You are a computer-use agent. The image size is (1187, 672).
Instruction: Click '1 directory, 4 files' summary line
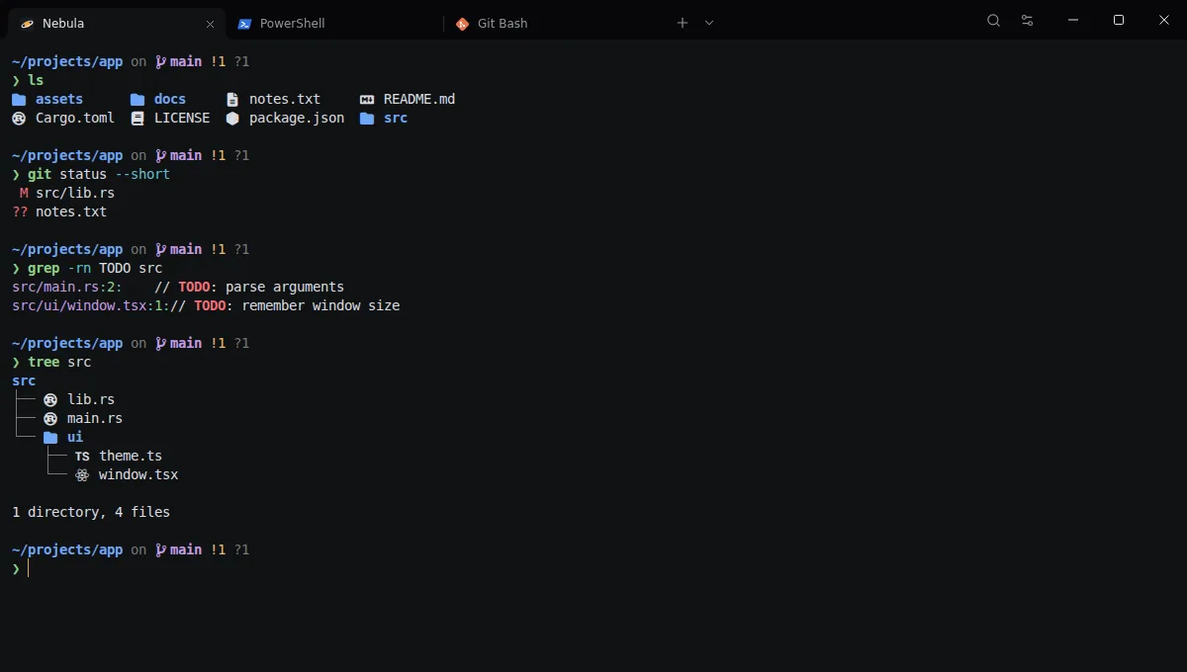click(x=91, y=512)
